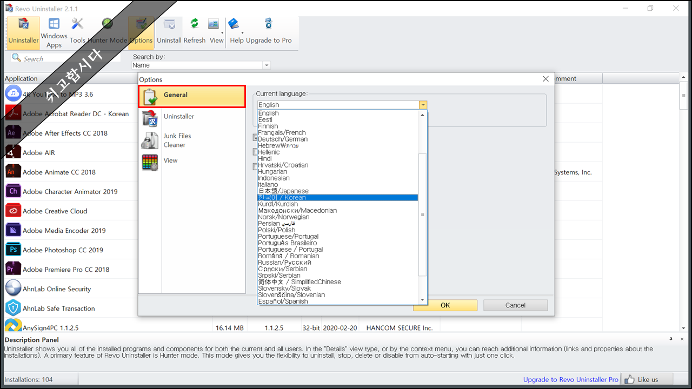Select Adobe Acrobat Reader DC icon

(13, 113)
